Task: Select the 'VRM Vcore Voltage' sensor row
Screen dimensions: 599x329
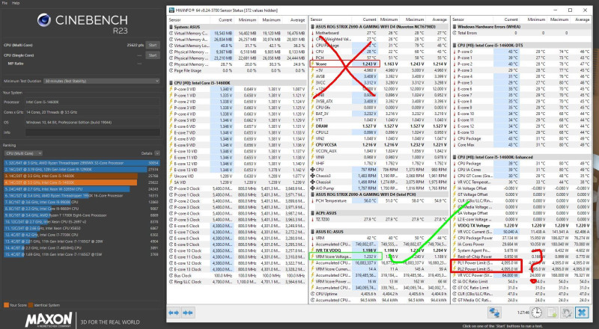Action: 379,256
